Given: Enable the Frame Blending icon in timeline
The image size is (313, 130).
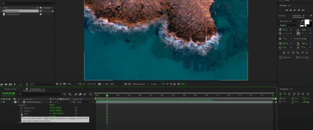Looking at the screenshot, I should [x=80, y=94].
